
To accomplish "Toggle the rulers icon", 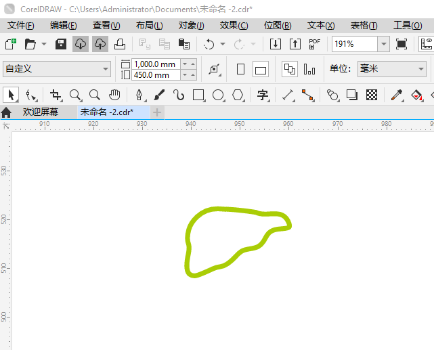I will coord(427,44).
